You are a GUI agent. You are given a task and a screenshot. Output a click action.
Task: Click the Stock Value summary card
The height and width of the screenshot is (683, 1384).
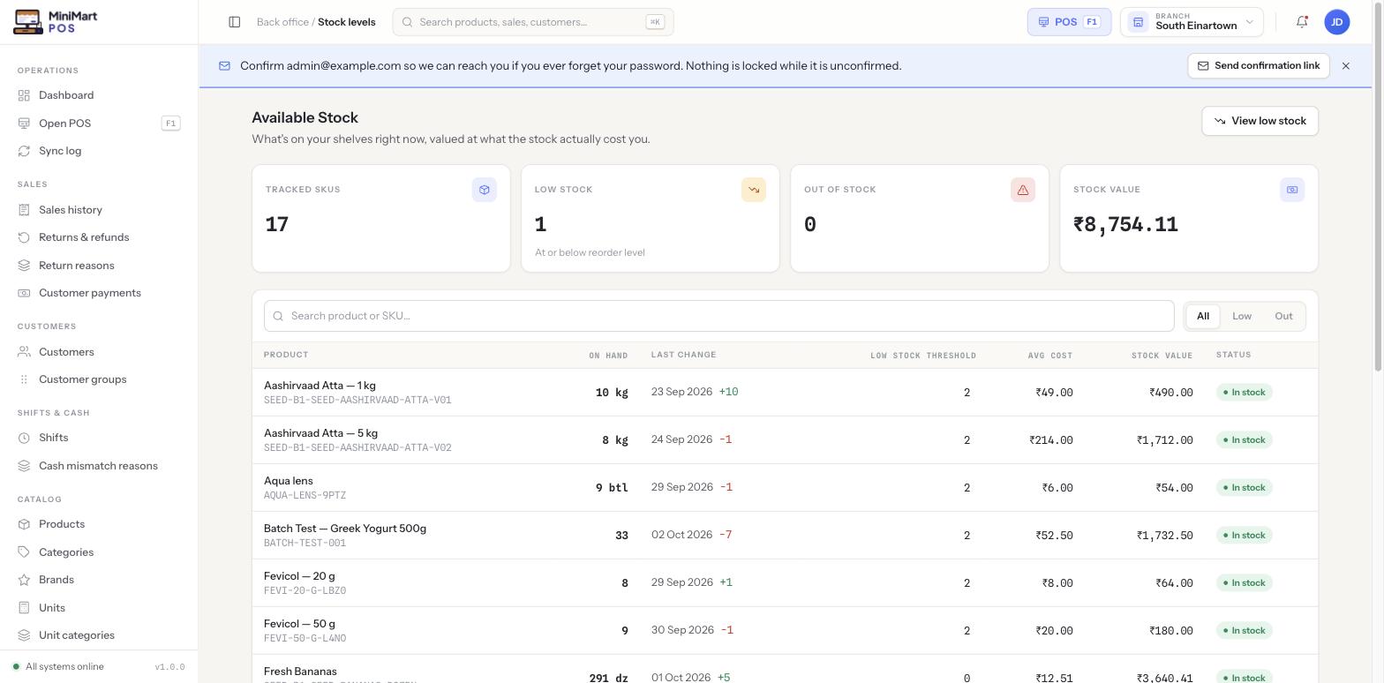1189,218
